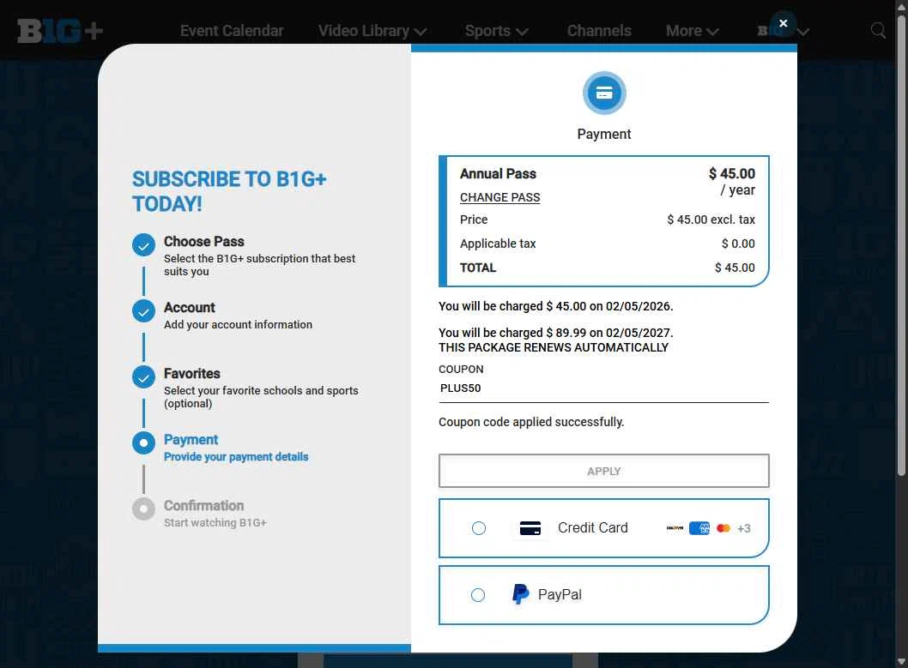This screenshot has height=668, width=908.
Task: Select the PayPal radio button
Action: click(x=478, y=595)
